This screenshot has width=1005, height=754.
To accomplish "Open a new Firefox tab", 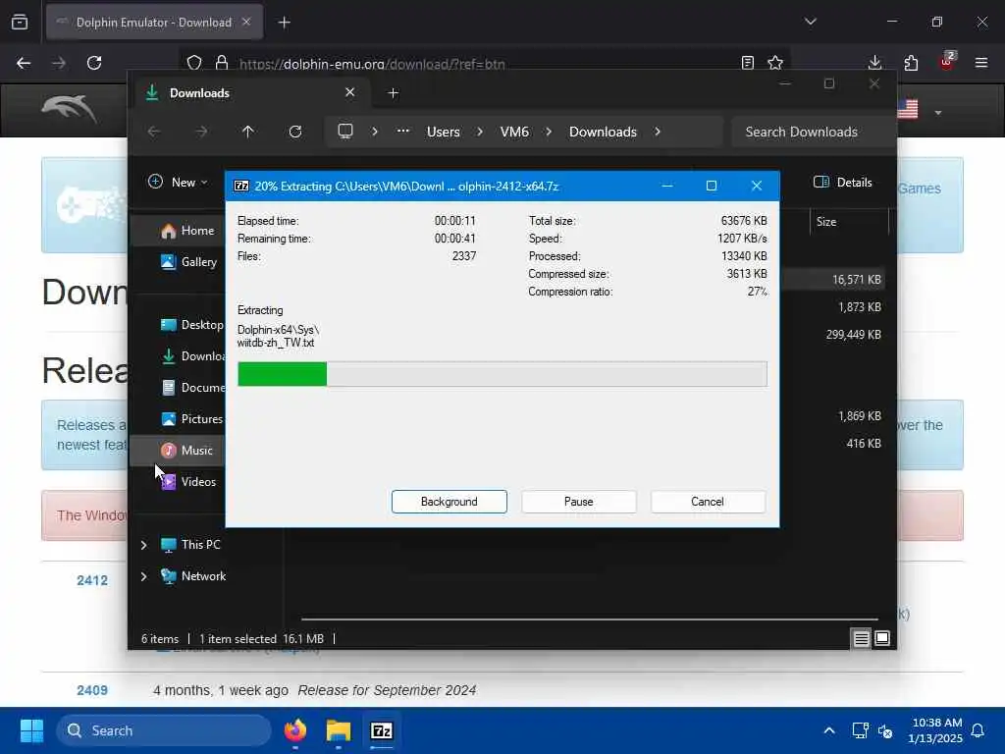I will coord(284,23).
